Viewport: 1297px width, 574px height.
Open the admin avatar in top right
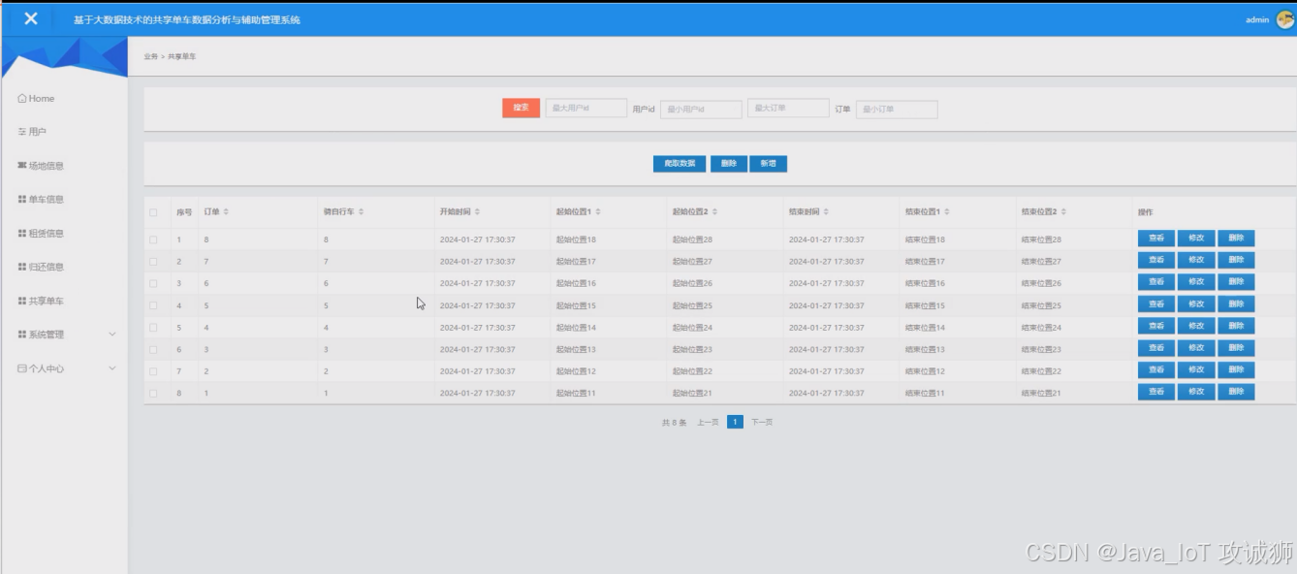coord(1284,19)
